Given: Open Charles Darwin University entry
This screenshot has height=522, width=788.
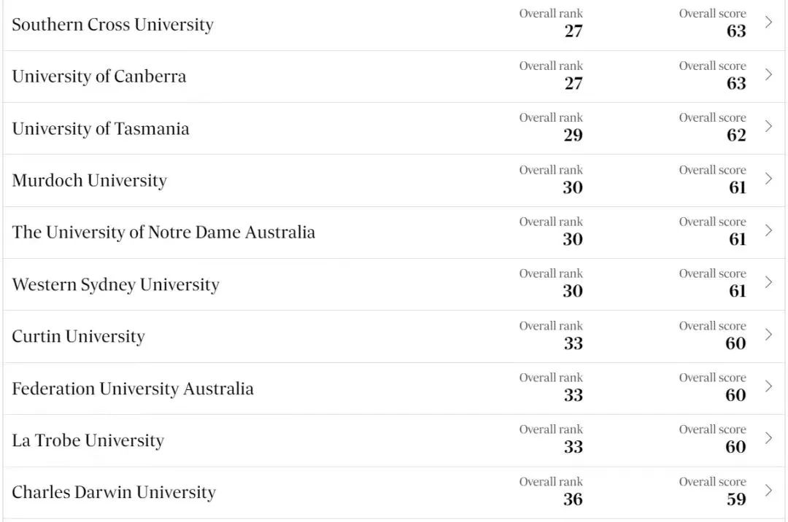Looking at the screenshot, I should coord(114,493).
